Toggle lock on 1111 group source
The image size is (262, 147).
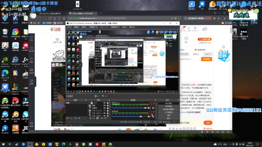pyautogui.click(x=108, y=103)
